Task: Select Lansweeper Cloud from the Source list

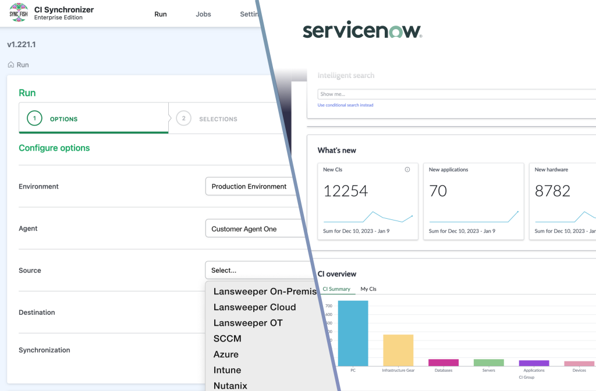Action: coord(255,307)
